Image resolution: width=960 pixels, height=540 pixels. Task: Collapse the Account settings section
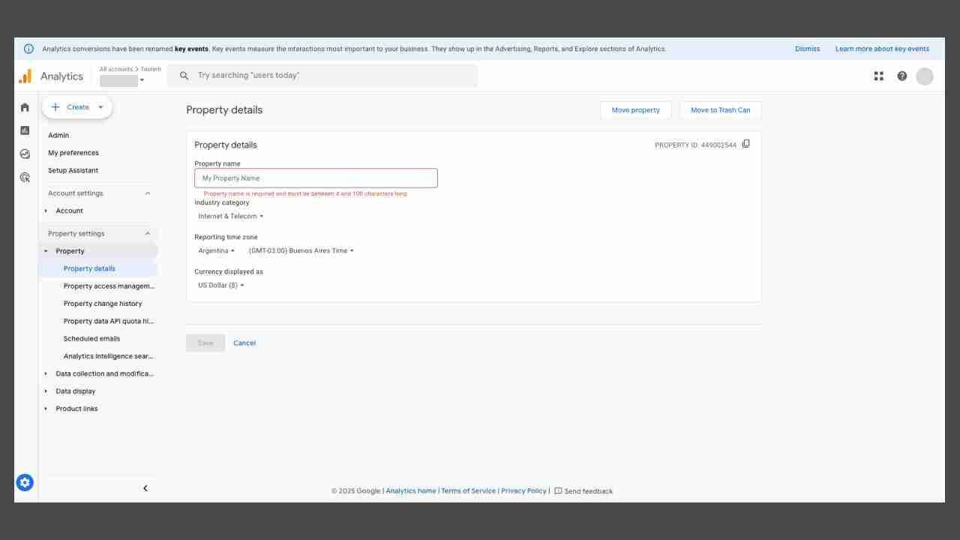coord(147,193)
